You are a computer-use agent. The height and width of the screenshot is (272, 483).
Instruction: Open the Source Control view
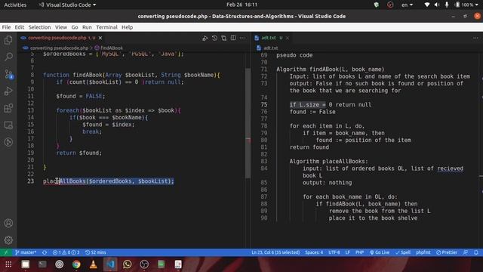8,74
